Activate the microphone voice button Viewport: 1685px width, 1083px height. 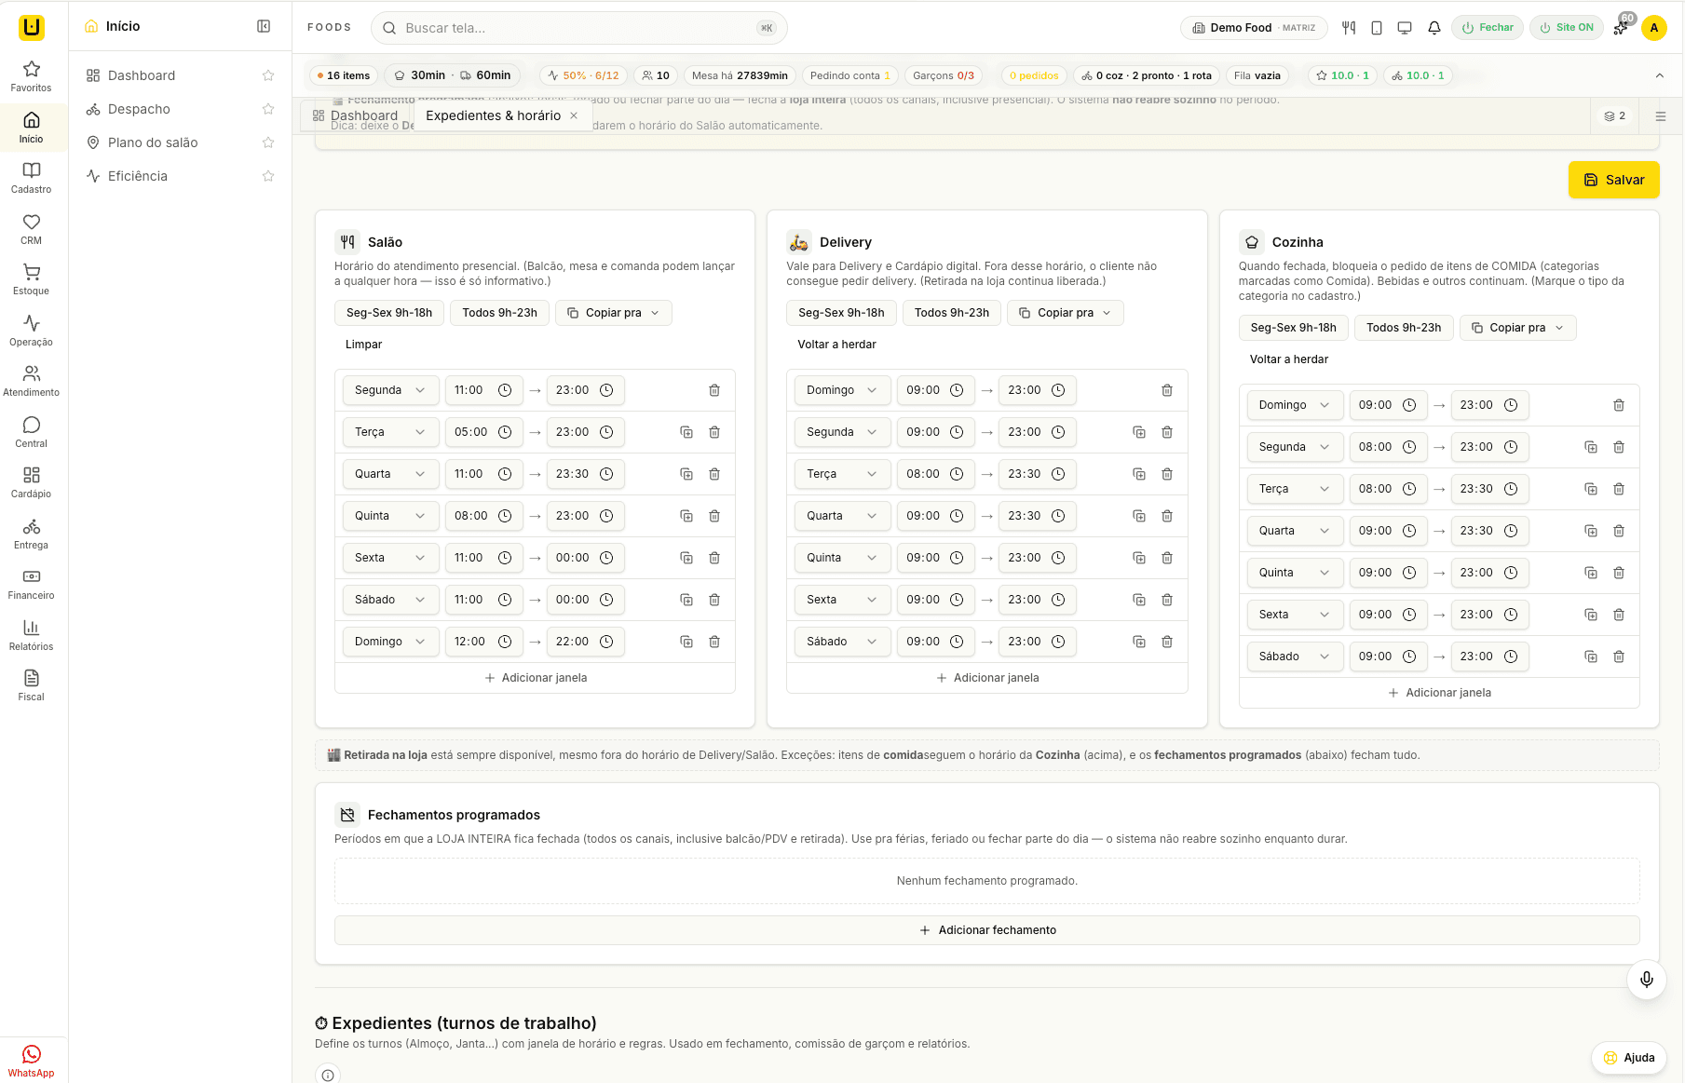click(1647, 979)
